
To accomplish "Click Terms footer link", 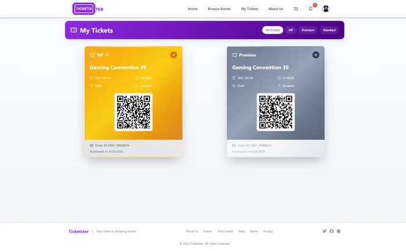I will (x=254, y=231).
